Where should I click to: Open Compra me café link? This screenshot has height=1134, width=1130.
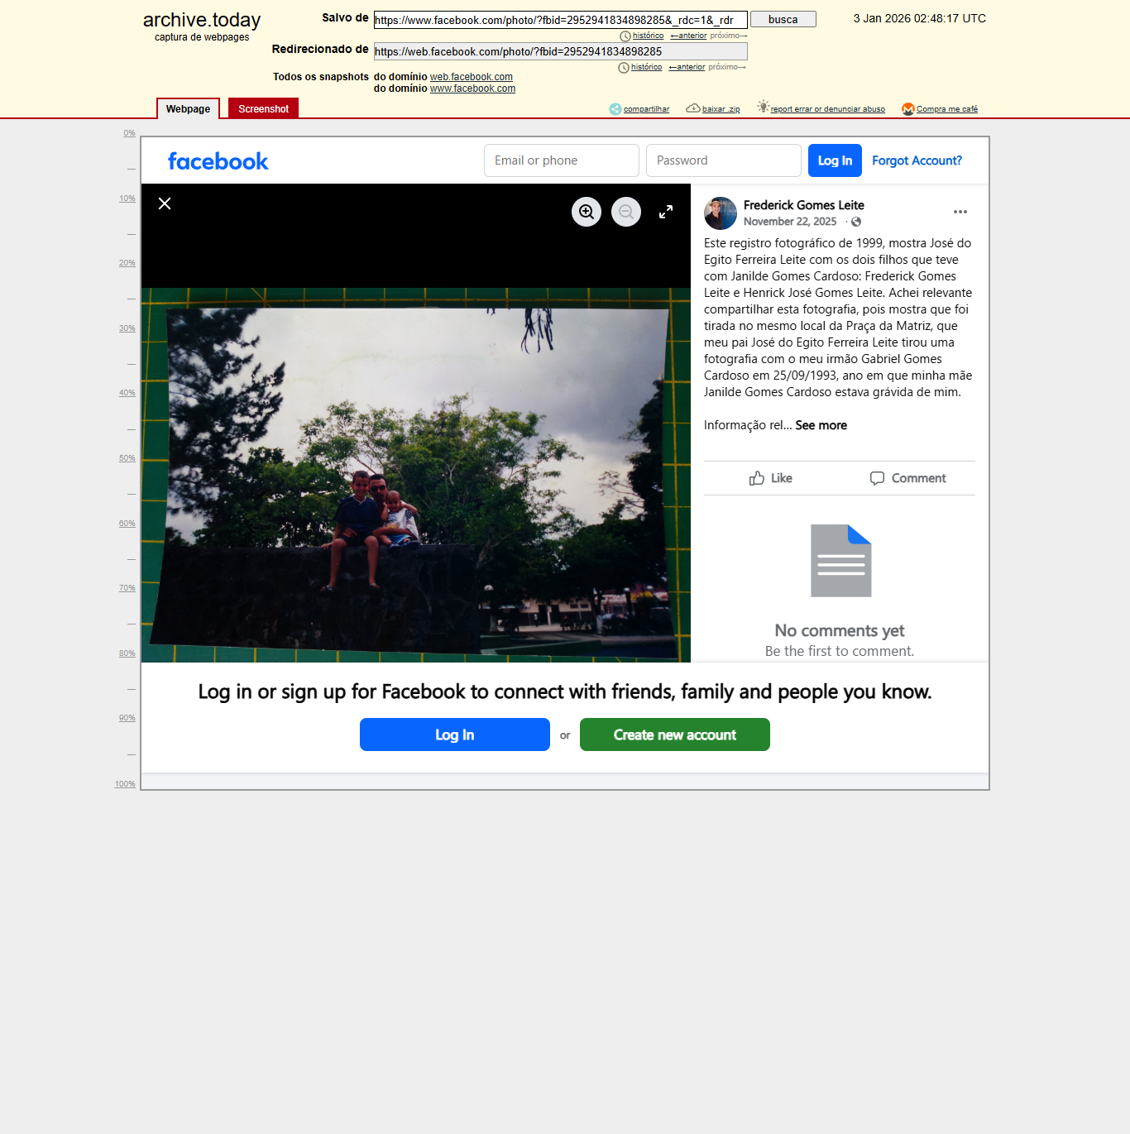pyautogui.click(x=947, y=109)
